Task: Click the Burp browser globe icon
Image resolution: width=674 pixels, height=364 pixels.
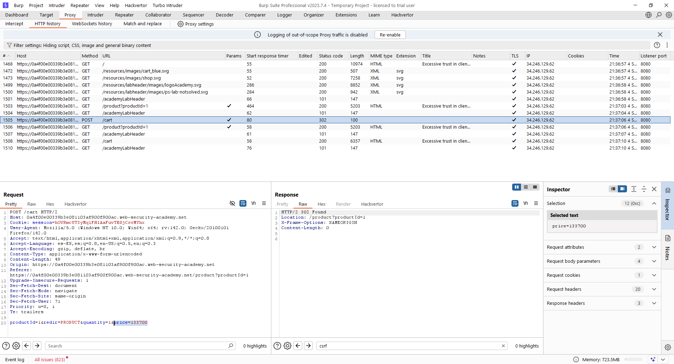Action: 648,15
